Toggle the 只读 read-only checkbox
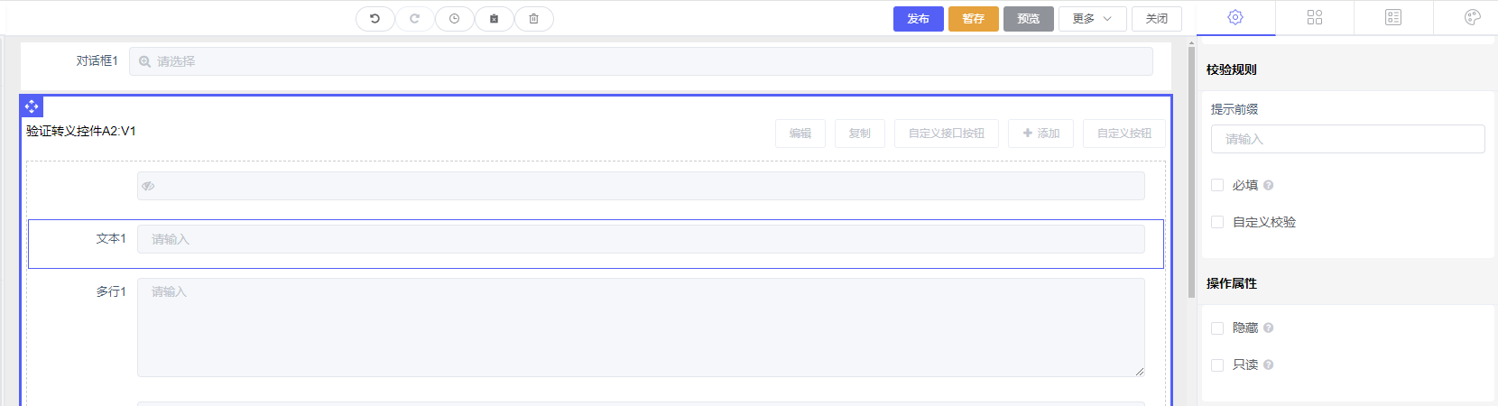This screenshot has height=406, width=1498. click(x=1217, y=365)
